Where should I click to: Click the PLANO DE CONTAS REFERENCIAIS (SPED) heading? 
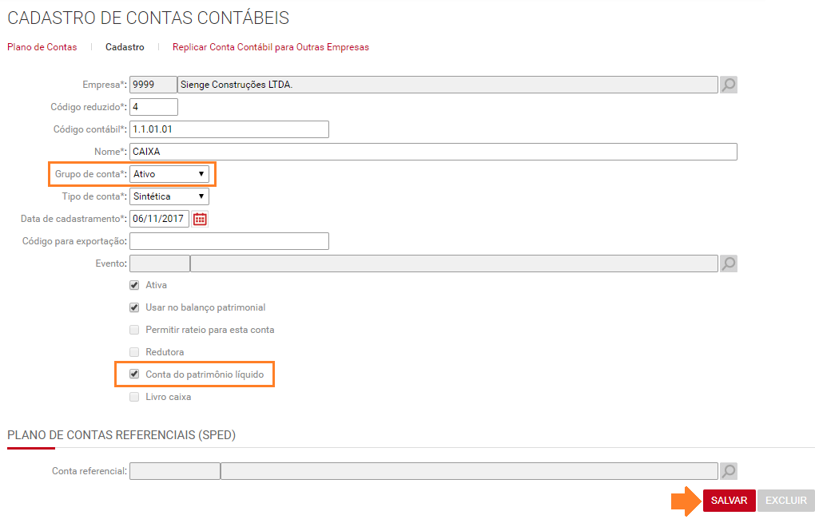pyautogui.click(x=121, y=435)
